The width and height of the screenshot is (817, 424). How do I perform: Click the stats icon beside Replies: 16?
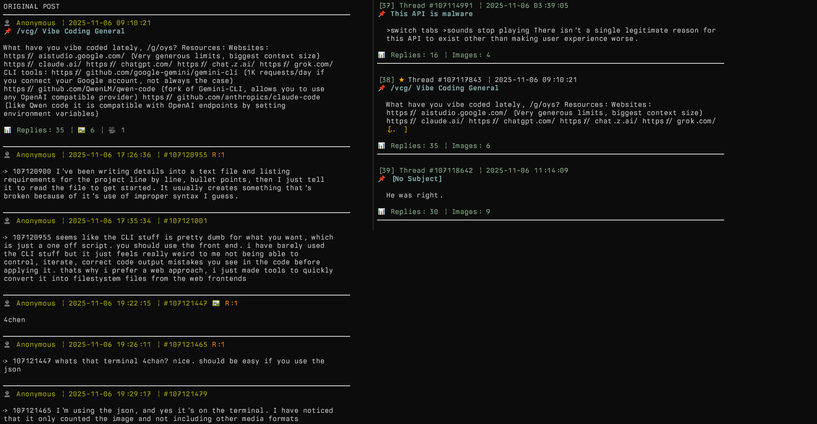click(382, 55)
